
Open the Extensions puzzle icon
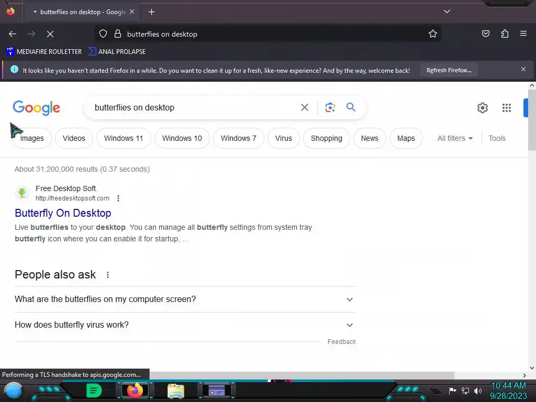click(505, 33)
